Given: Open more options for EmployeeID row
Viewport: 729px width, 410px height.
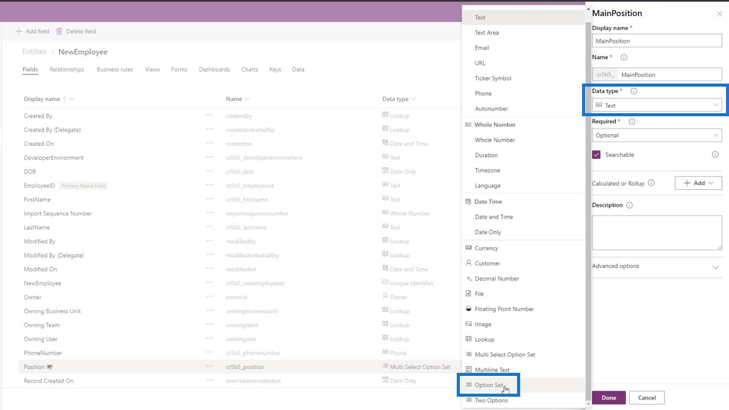Looking at the screenshot, I should (209, 185).
